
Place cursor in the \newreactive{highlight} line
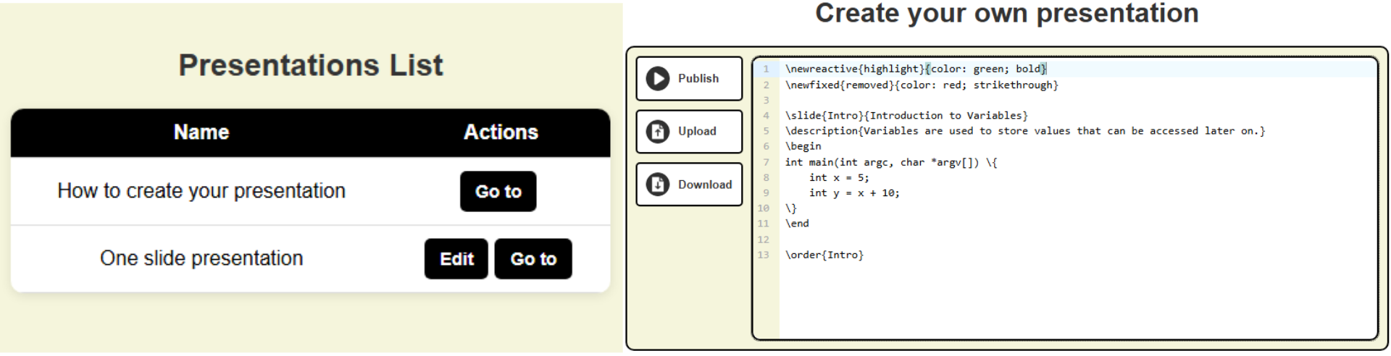pyautogui.click(x=915, y=69)
